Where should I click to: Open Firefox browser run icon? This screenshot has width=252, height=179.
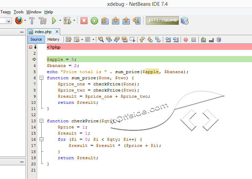[x=19, y=20]
